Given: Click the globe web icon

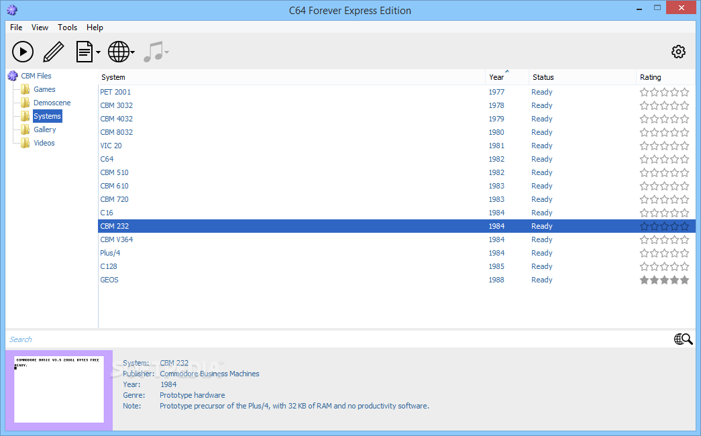Looking at the screenshot, I should (119, 52).
